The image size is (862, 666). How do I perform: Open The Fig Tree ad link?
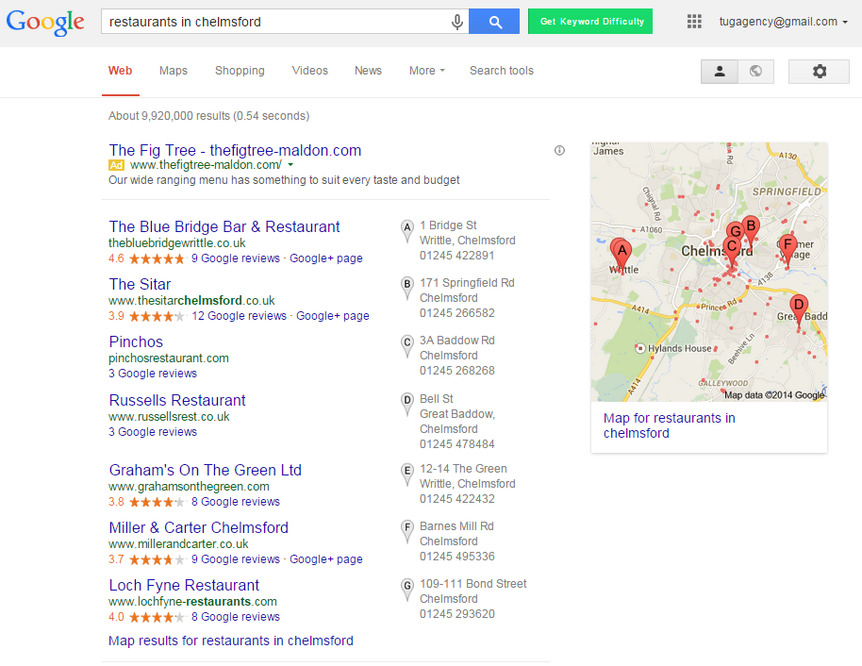click(235, 150)
